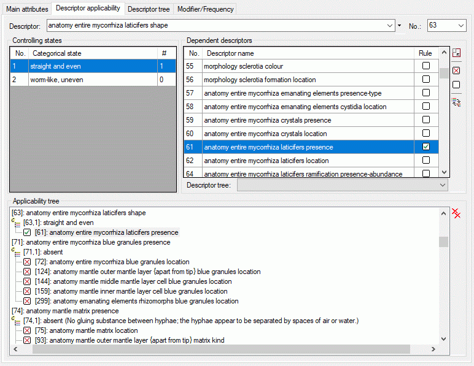Click the Descriptor text field showing laticifers shape

coord(216,26)
